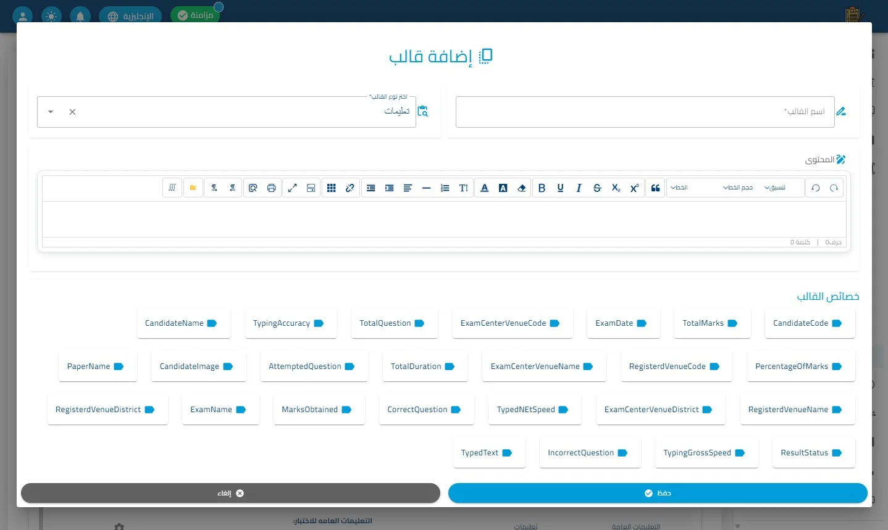Image resolution: width=888 pixels, height=530 pixels.
Task: Toggle superscript formatting
Action: tap(634, 188)
